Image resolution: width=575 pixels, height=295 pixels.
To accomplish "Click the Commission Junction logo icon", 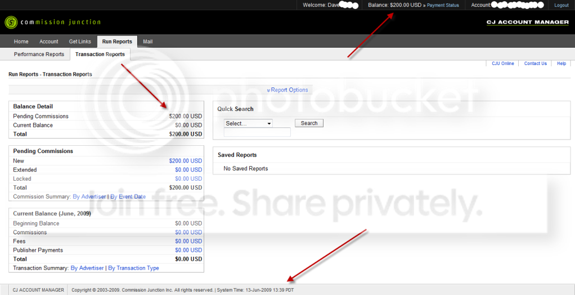I will 11,22.
